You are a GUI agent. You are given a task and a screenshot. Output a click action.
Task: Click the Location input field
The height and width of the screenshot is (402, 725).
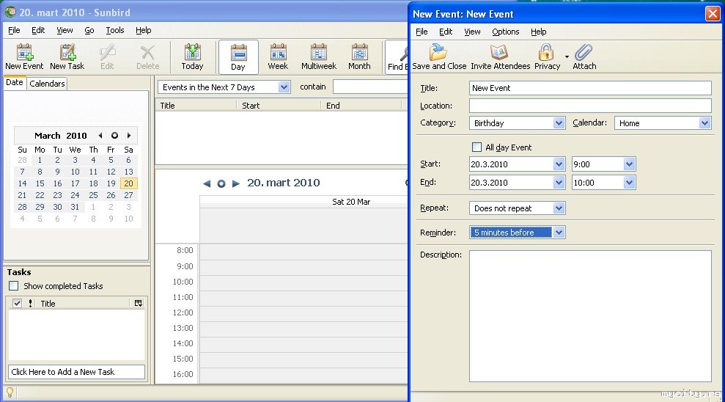(589, 106)
